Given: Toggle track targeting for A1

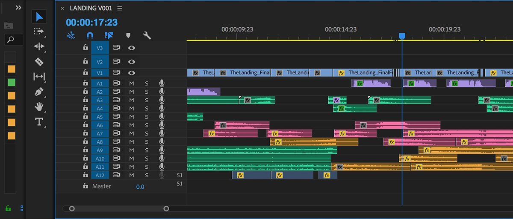Looking at the screenshot, I should pos(100,84).
